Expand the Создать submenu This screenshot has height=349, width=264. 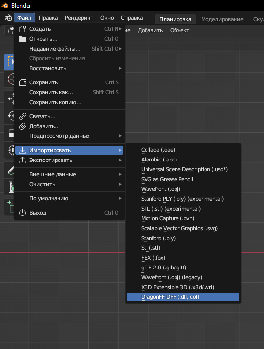tap(69, 29)
